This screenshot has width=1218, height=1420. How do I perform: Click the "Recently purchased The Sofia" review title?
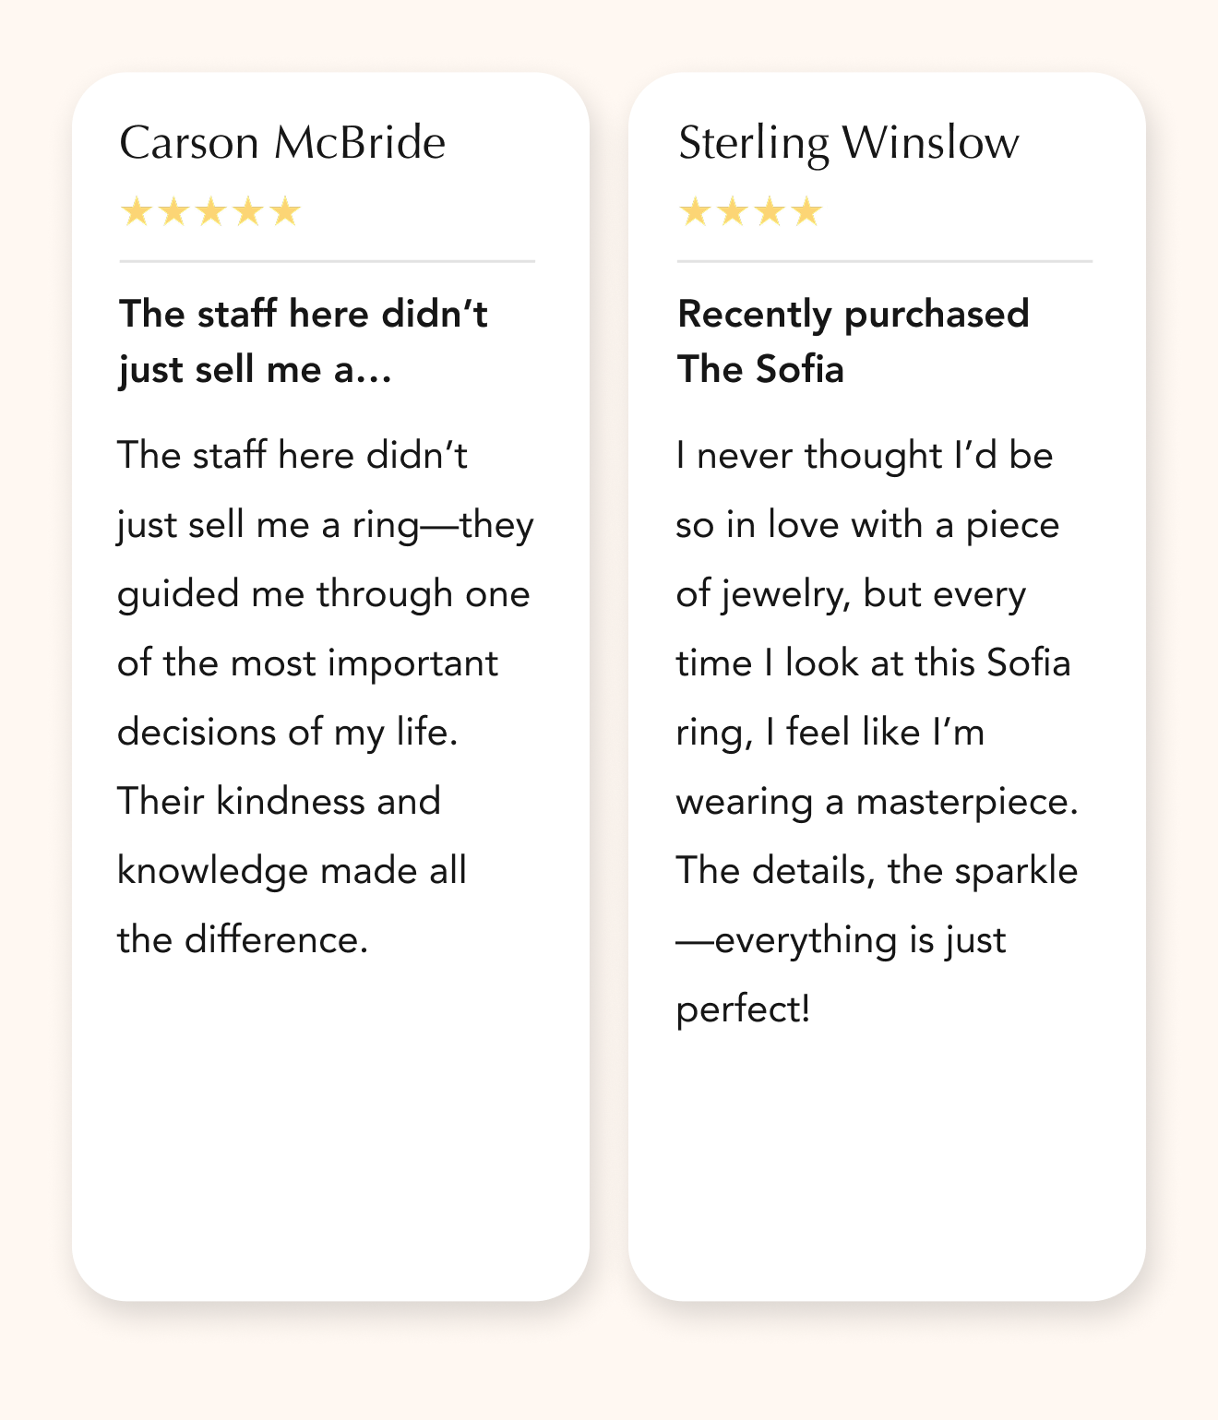[x=853, y=341]
